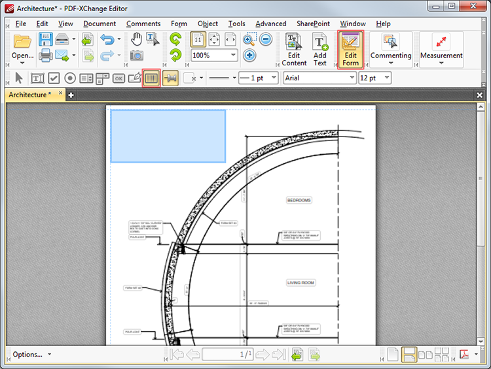Image resolution: width=491 pixels, height=369 pixels.
Task: Select the Text Field form tool
Action: tap(37, 78)
